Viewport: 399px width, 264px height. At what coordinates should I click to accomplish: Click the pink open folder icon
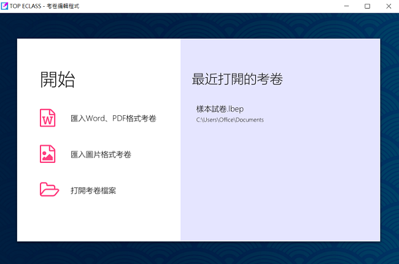coord(48,190)
